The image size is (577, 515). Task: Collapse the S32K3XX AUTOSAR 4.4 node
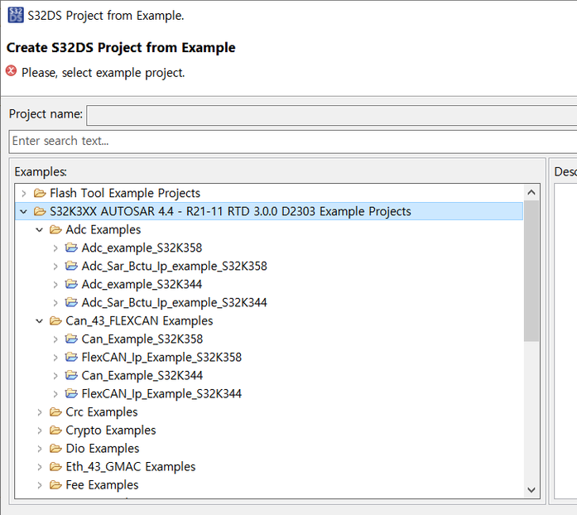(23, 212)
